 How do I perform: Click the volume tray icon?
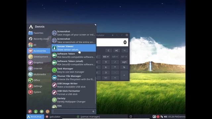pyautogui.click(x=166, y=117)
